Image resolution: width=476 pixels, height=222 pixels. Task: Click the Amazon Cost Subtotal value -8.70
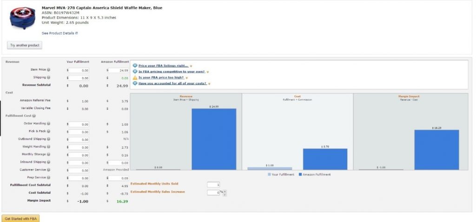tap(124, 194)
